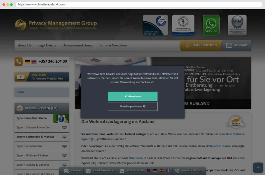Click the Cyprus emblem in Republik Zypern header

point(20,108)
